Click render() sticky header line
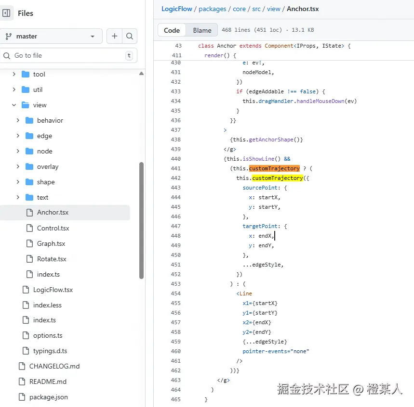 [x=220, y=55]
